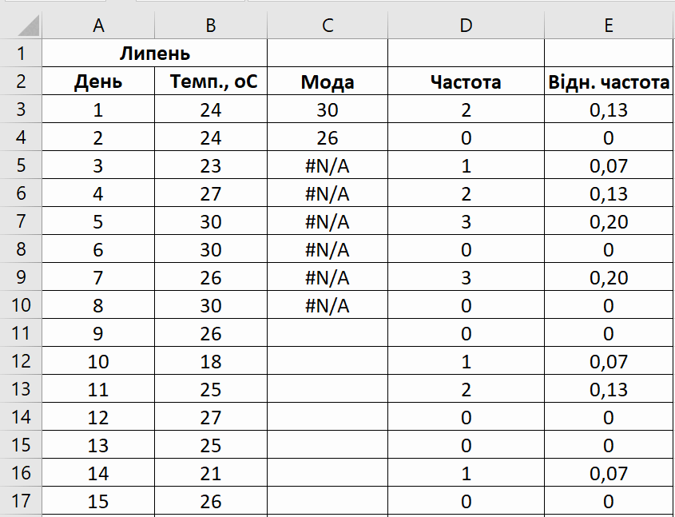Image resolution: width=675 pixels, height=517 pixels.
Task: Click the Відн. частота header cell
Action: pyautogui.click(x=609, y=82)
